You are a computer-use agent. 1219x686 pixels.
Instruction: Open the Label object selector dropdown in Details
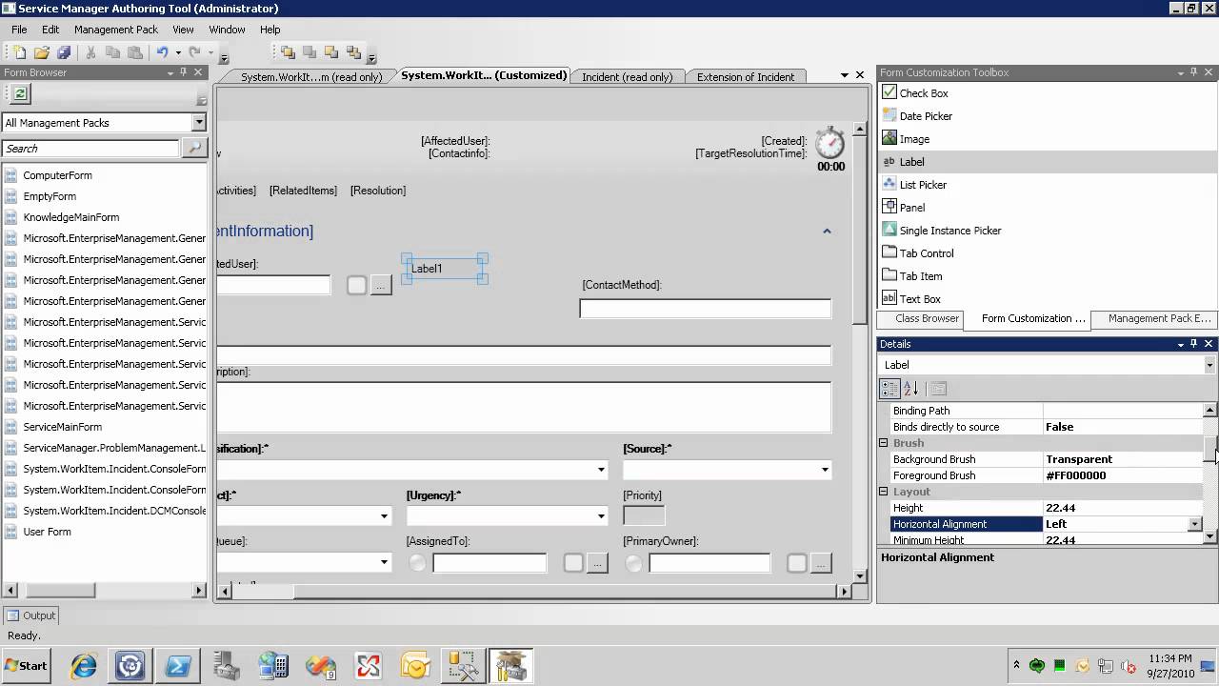[x=1209, y=365]
